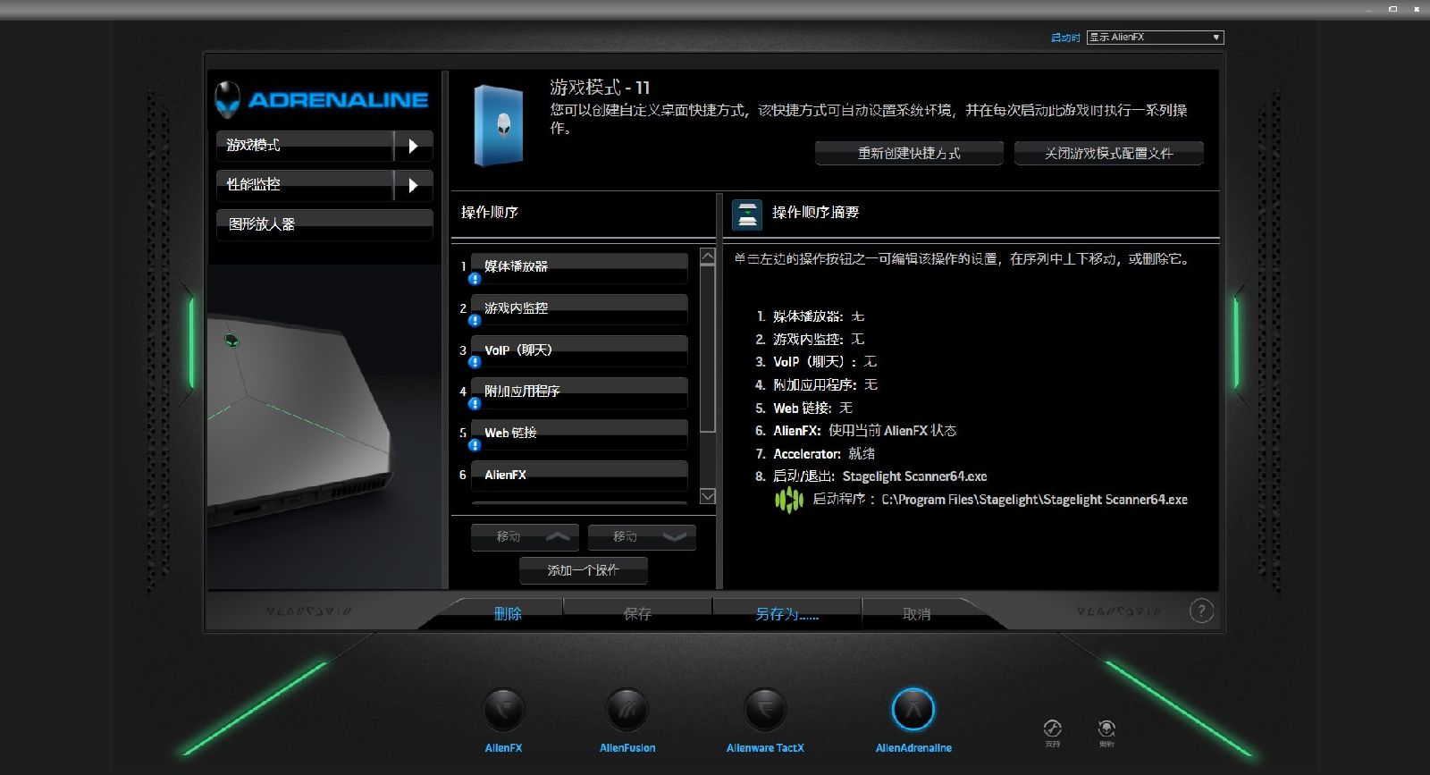Click the Alienware head logo beside ADRENALINE
This screenshot has width=1430, height=775.
(x=228, y=99)
